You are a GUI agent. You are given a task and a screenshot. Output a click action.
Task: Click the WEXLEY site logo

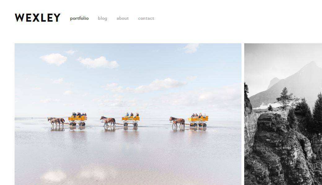pos(37,18)
